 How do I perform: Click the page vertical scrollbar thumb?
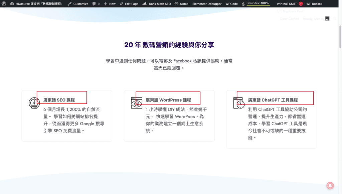pos(340,37)
